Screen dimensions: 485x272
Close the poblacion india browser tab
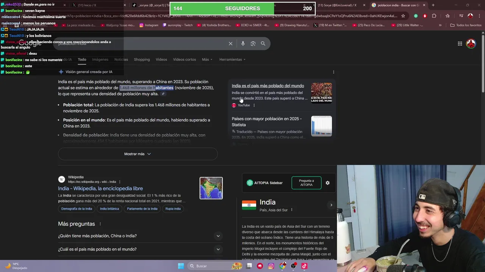point(424,5)
